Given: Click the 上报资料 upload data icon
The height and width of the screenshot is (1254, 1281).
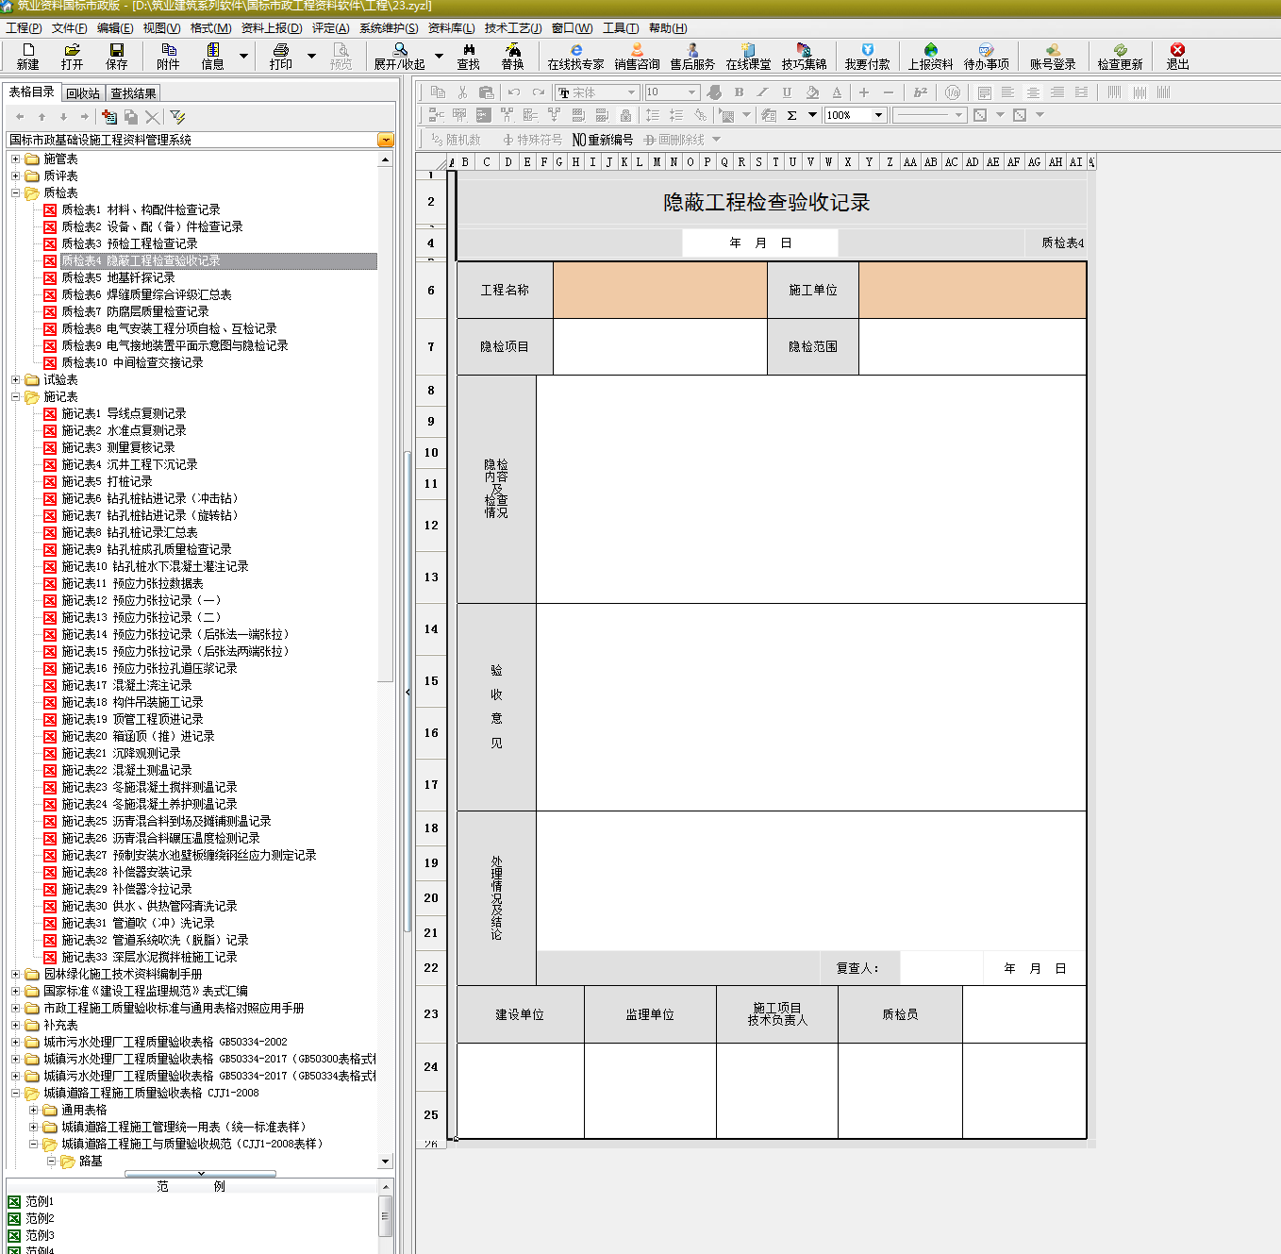Looking at the screenshot, I should (931, 57).
